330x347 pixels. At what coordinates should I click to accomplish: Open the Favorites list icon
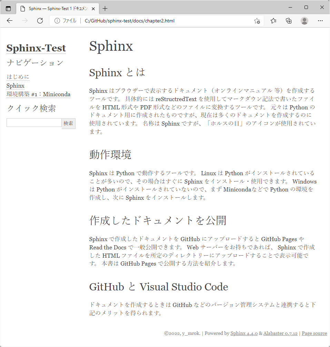pyautogui.click(x=273, y=21)
